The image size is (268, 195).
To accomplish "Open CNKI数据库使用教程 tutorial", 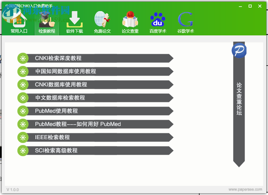I will pyautogui.click(x=101, y=85).
